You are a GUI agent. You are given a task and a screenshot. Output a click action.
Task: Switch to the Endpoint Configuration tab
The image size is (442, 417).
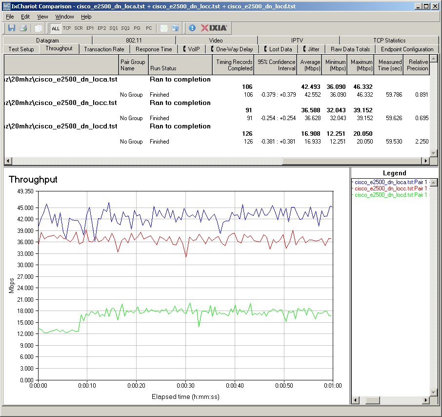click(x=407, y=49)
